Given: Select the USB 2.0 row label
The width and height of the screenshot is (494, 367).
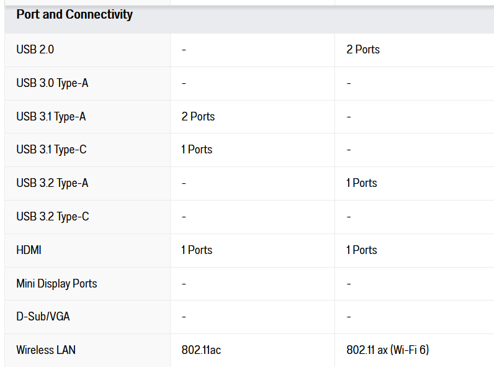Looking at the screenshot, I should [35, 50].
